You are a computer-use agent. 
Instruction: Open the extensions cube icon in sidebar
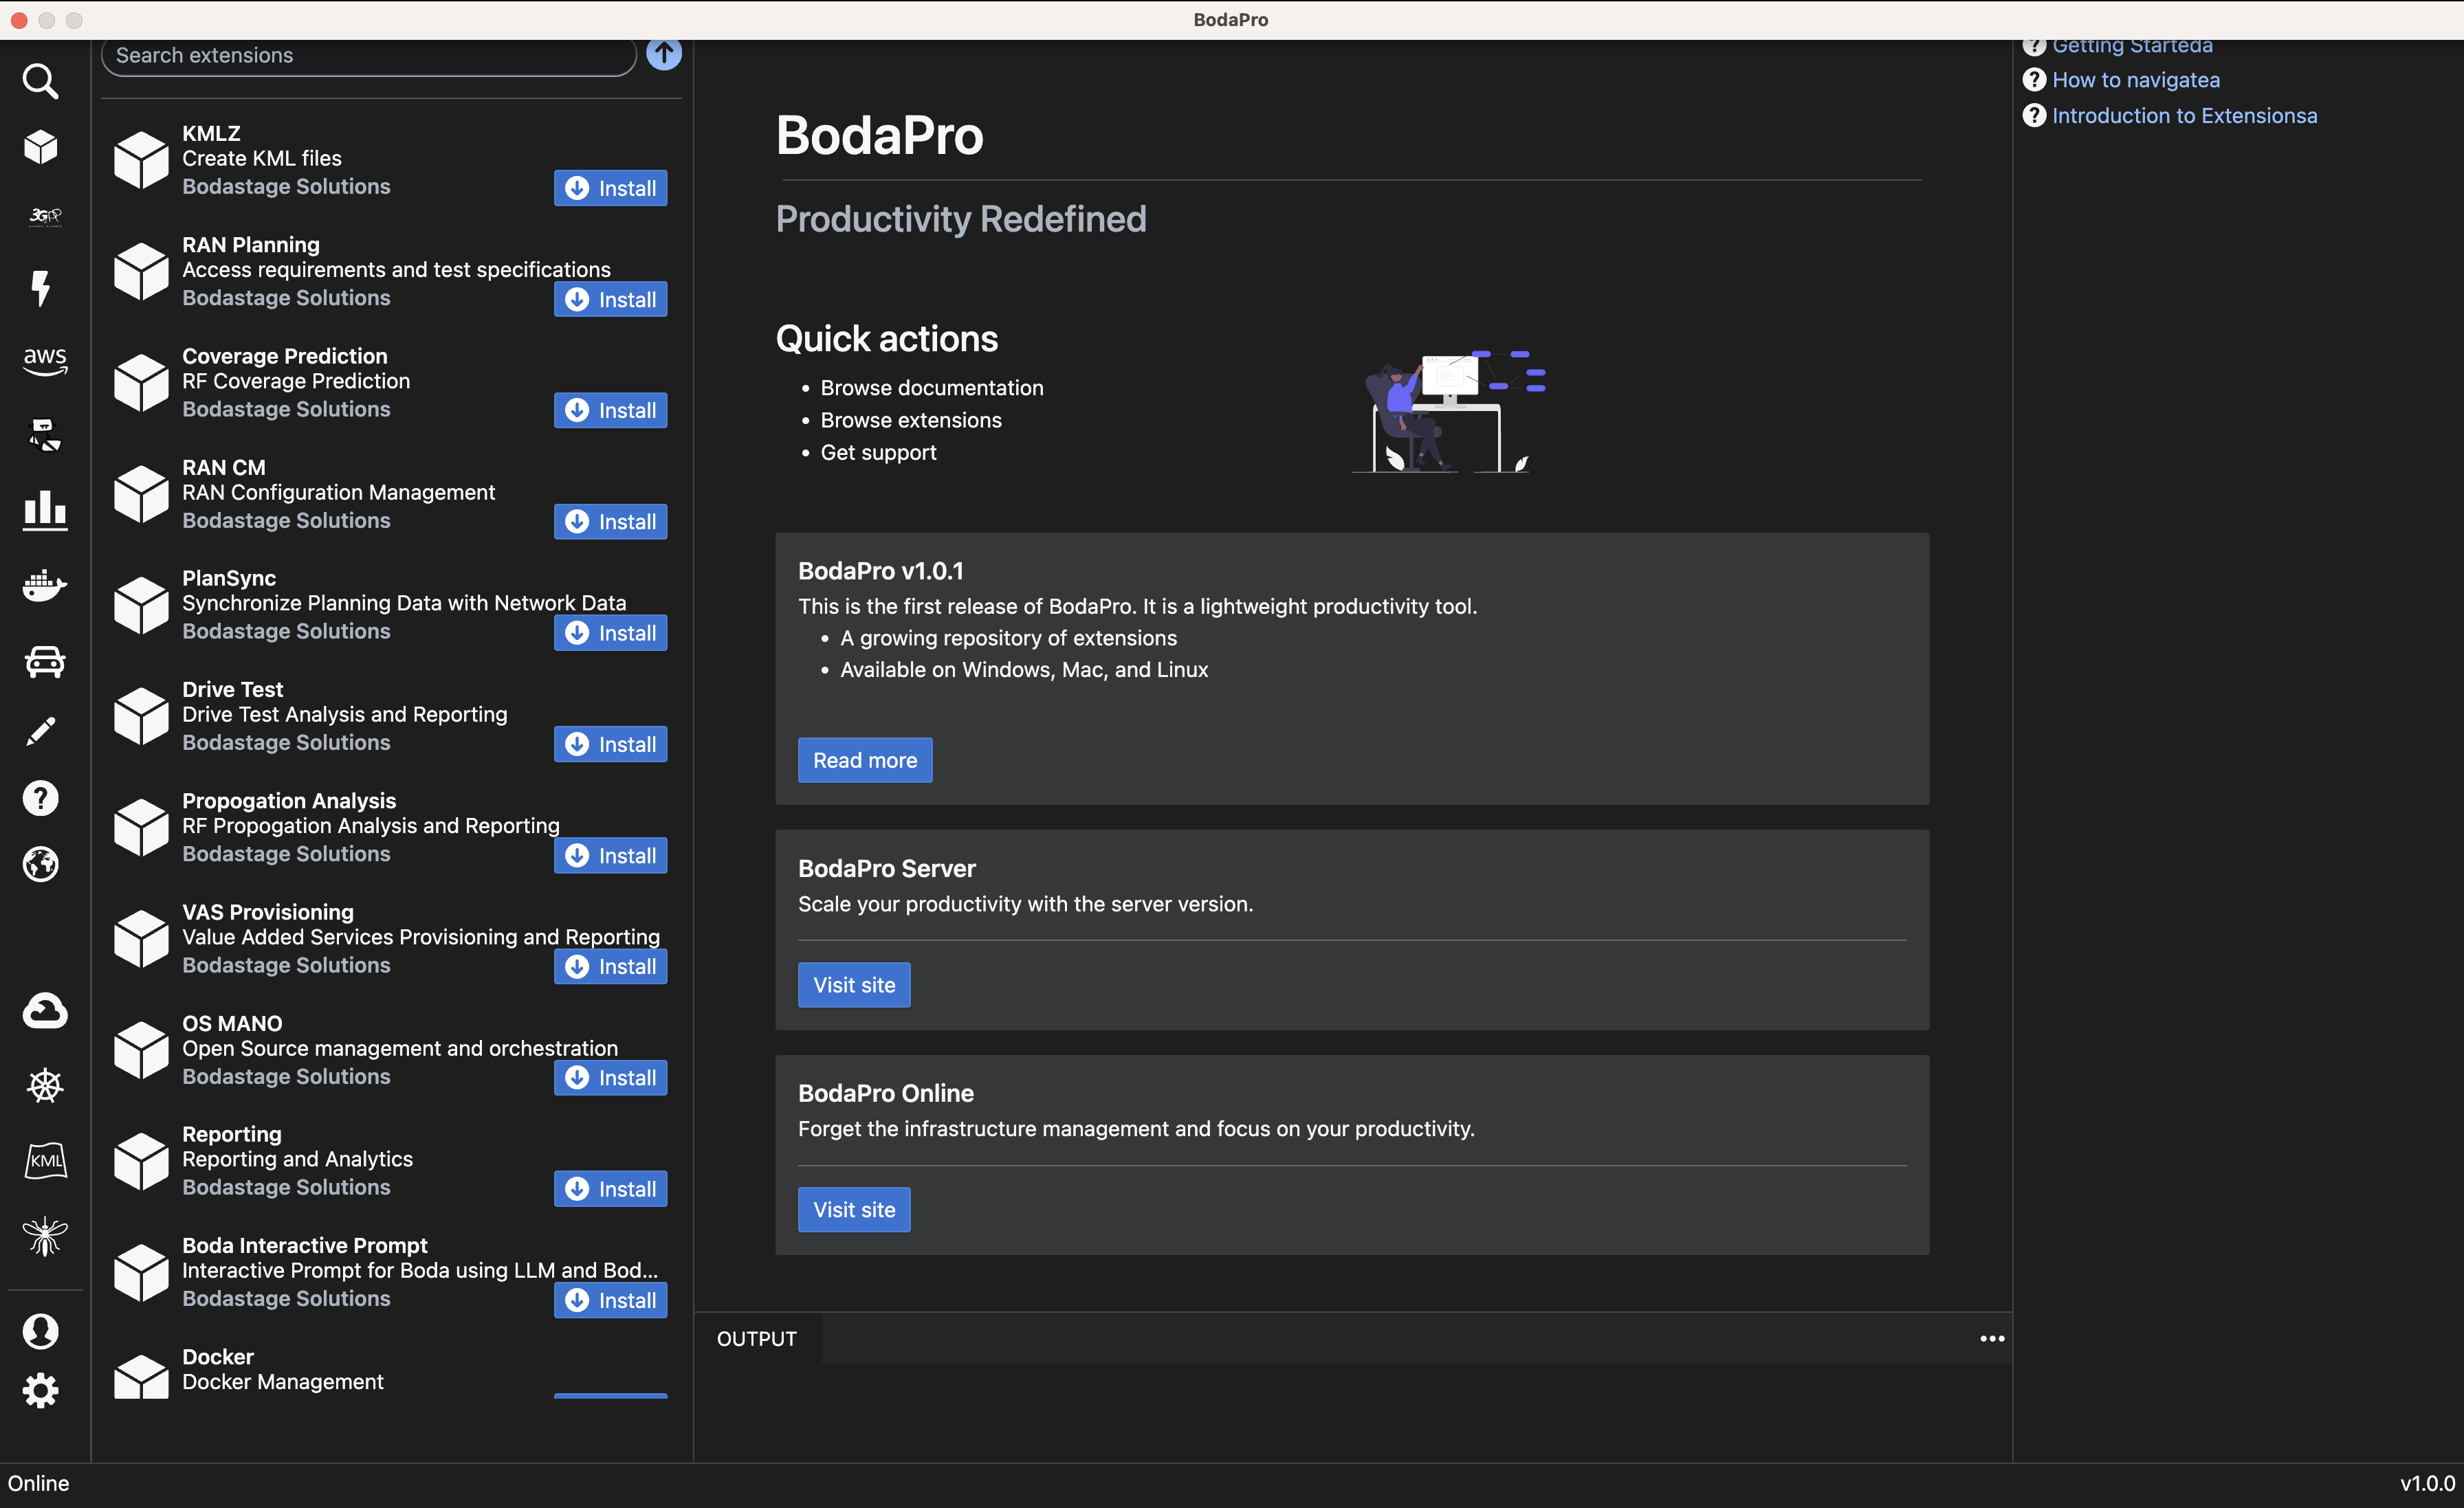click(41, 147)
